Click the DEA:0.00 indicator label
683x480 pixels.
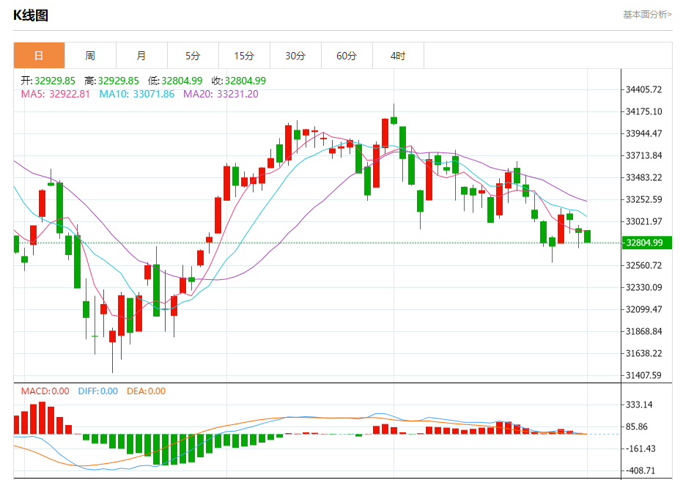tap(147, 391)
